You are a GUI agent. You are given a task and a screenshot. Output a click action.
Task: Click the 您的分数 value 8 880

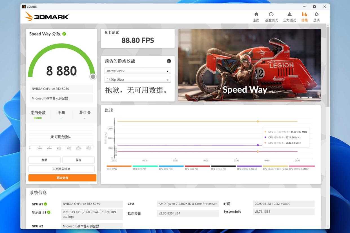click(x=38, y=118)
